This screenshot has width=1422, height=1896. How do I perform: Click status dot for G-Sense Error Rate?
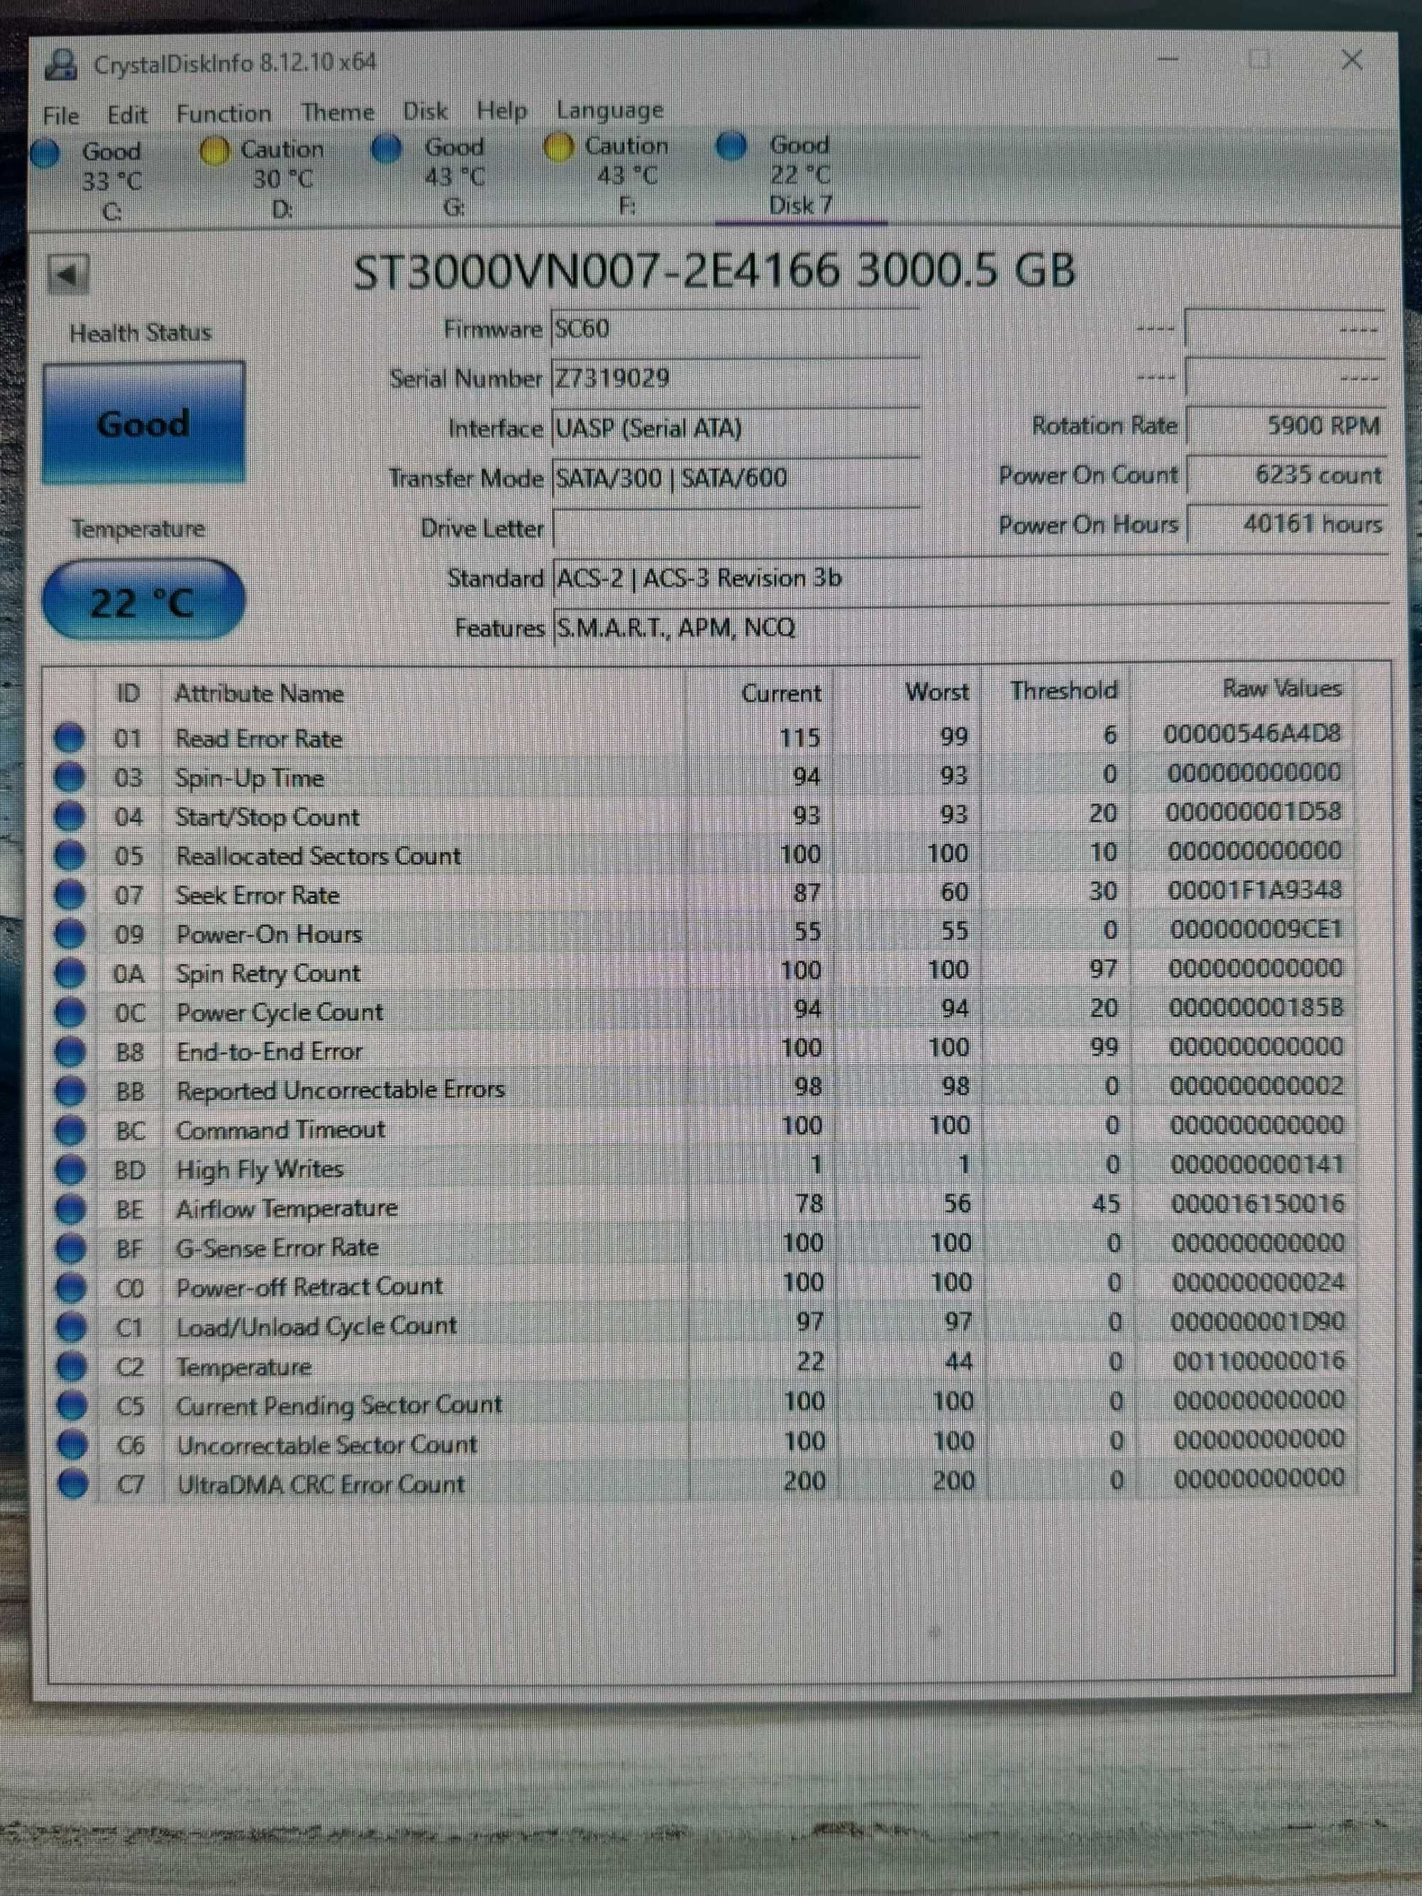coord(71,1250)
